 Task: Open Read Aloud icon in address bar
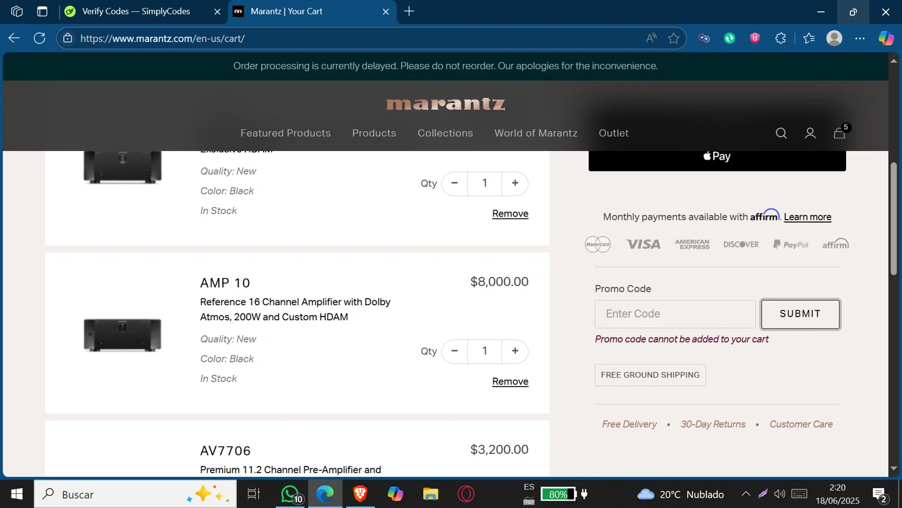click(x=651, y=38)
